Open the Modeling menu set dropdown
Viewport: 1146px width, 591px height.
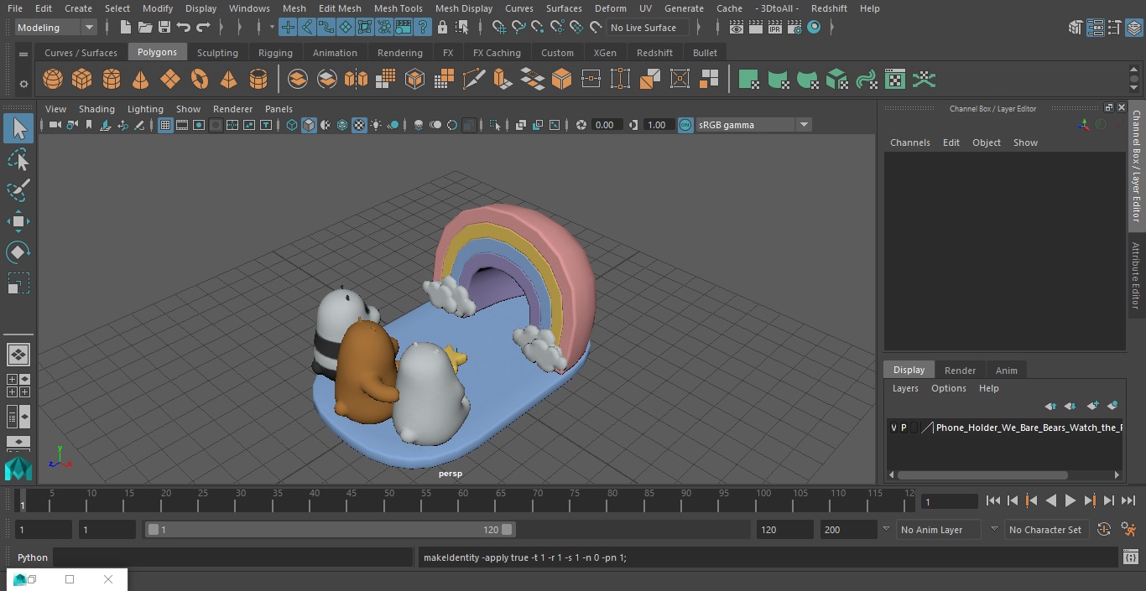point(56,28)
